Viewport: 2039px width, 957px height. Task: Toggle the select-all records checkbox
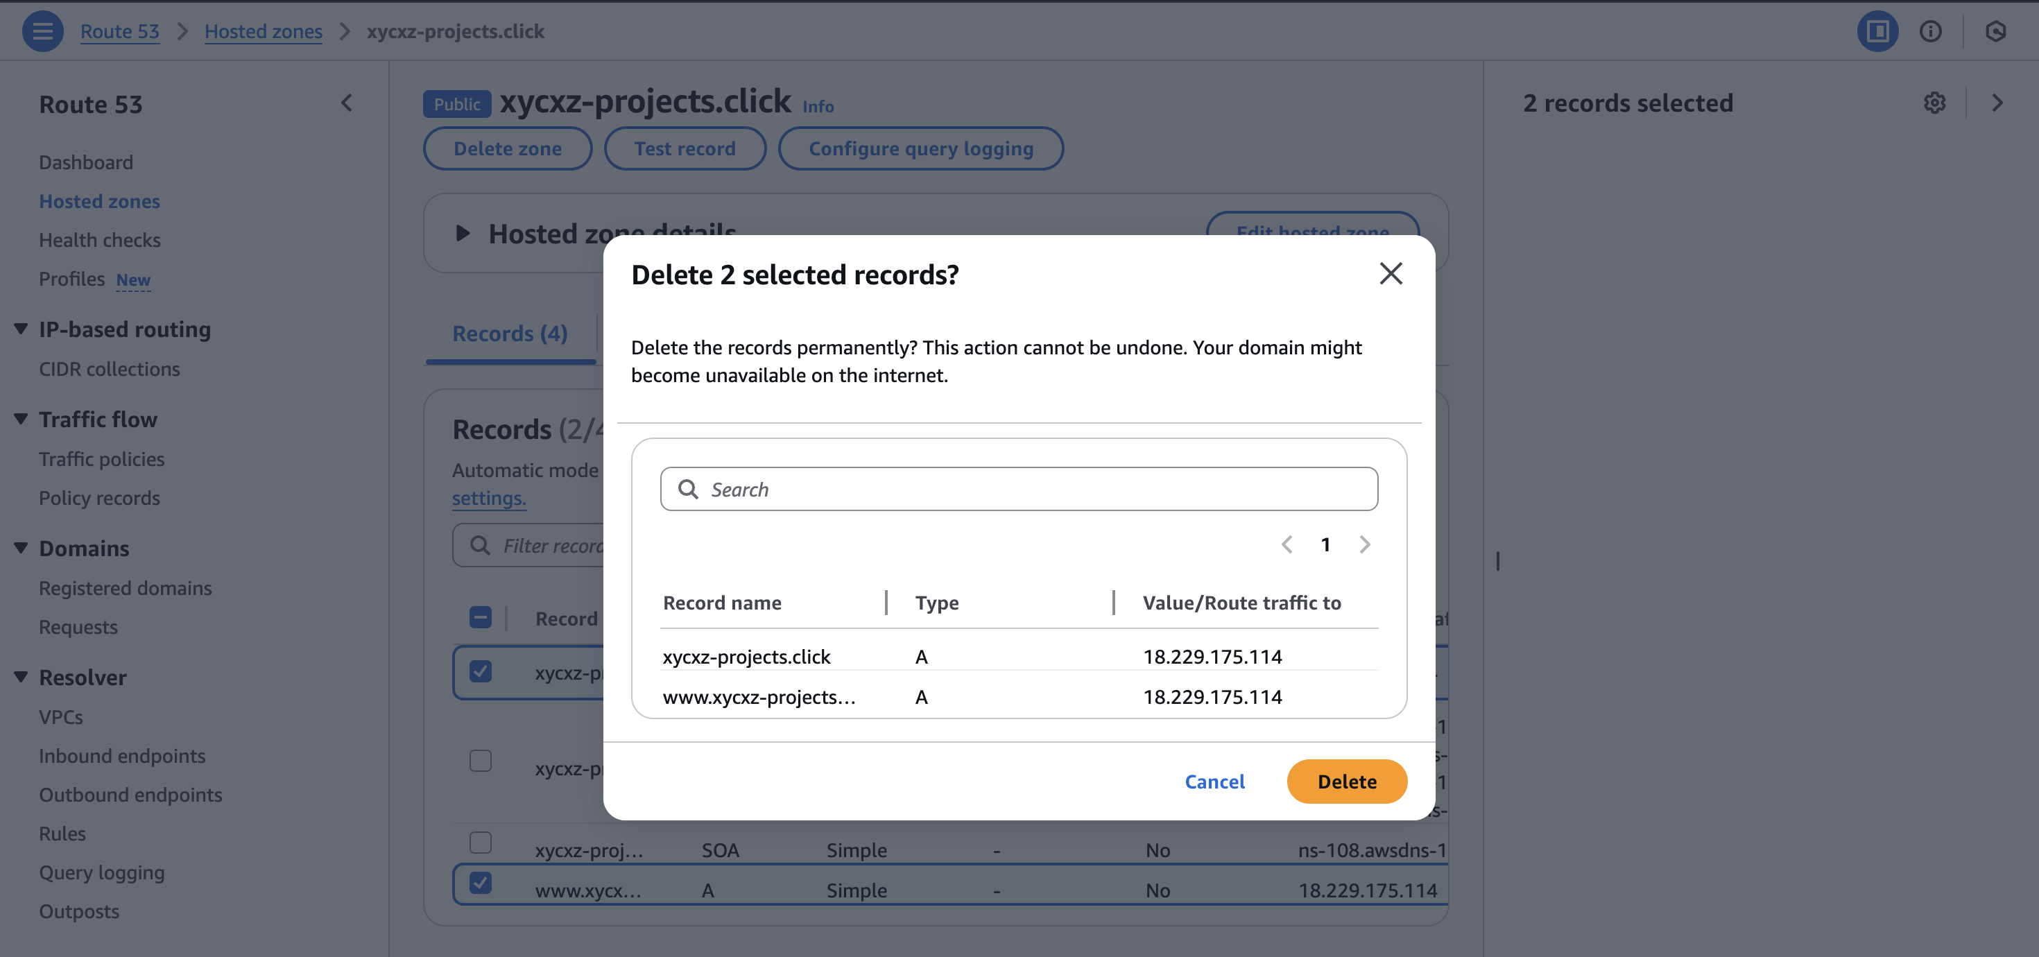[481, 617]
